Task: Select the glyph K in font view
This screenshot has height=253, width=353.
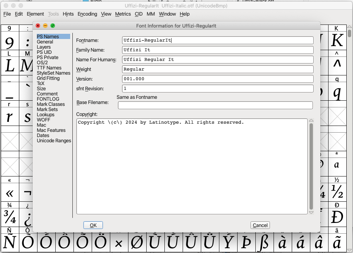Action: [x=337, y=40]
